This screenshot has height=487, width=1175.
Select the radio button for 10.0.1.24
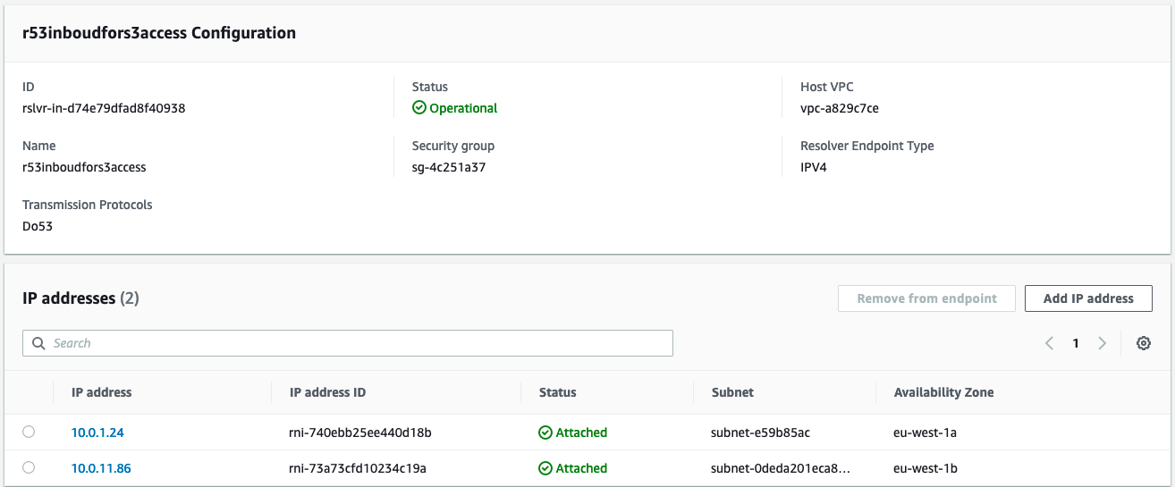click(29, 432)
